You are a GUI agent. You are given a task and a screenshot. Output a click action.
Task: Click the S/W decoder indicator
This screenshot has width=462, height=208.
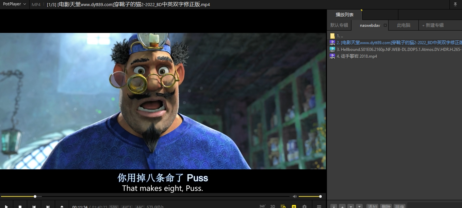click(114, 207)
